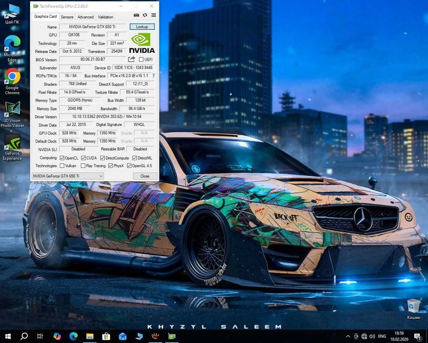This screenshot has height=343, width=428.
Task: Click the Resizable BAR value Disabled
Action: tap(140, 149)
